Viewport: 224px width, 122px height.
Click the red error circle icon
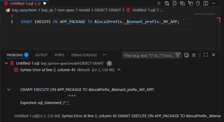coord(16,70)
